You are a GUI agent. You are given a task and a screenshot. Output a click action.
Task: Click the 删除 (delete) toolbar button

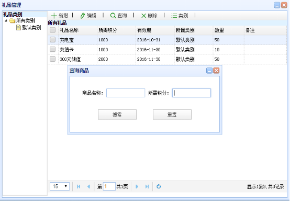pos(149,16)
